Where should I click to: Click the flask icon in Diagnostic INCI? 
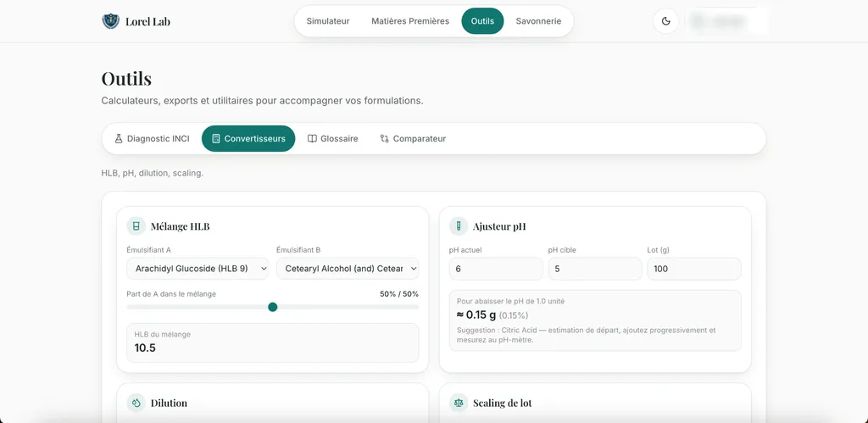(x=119, y=138)
